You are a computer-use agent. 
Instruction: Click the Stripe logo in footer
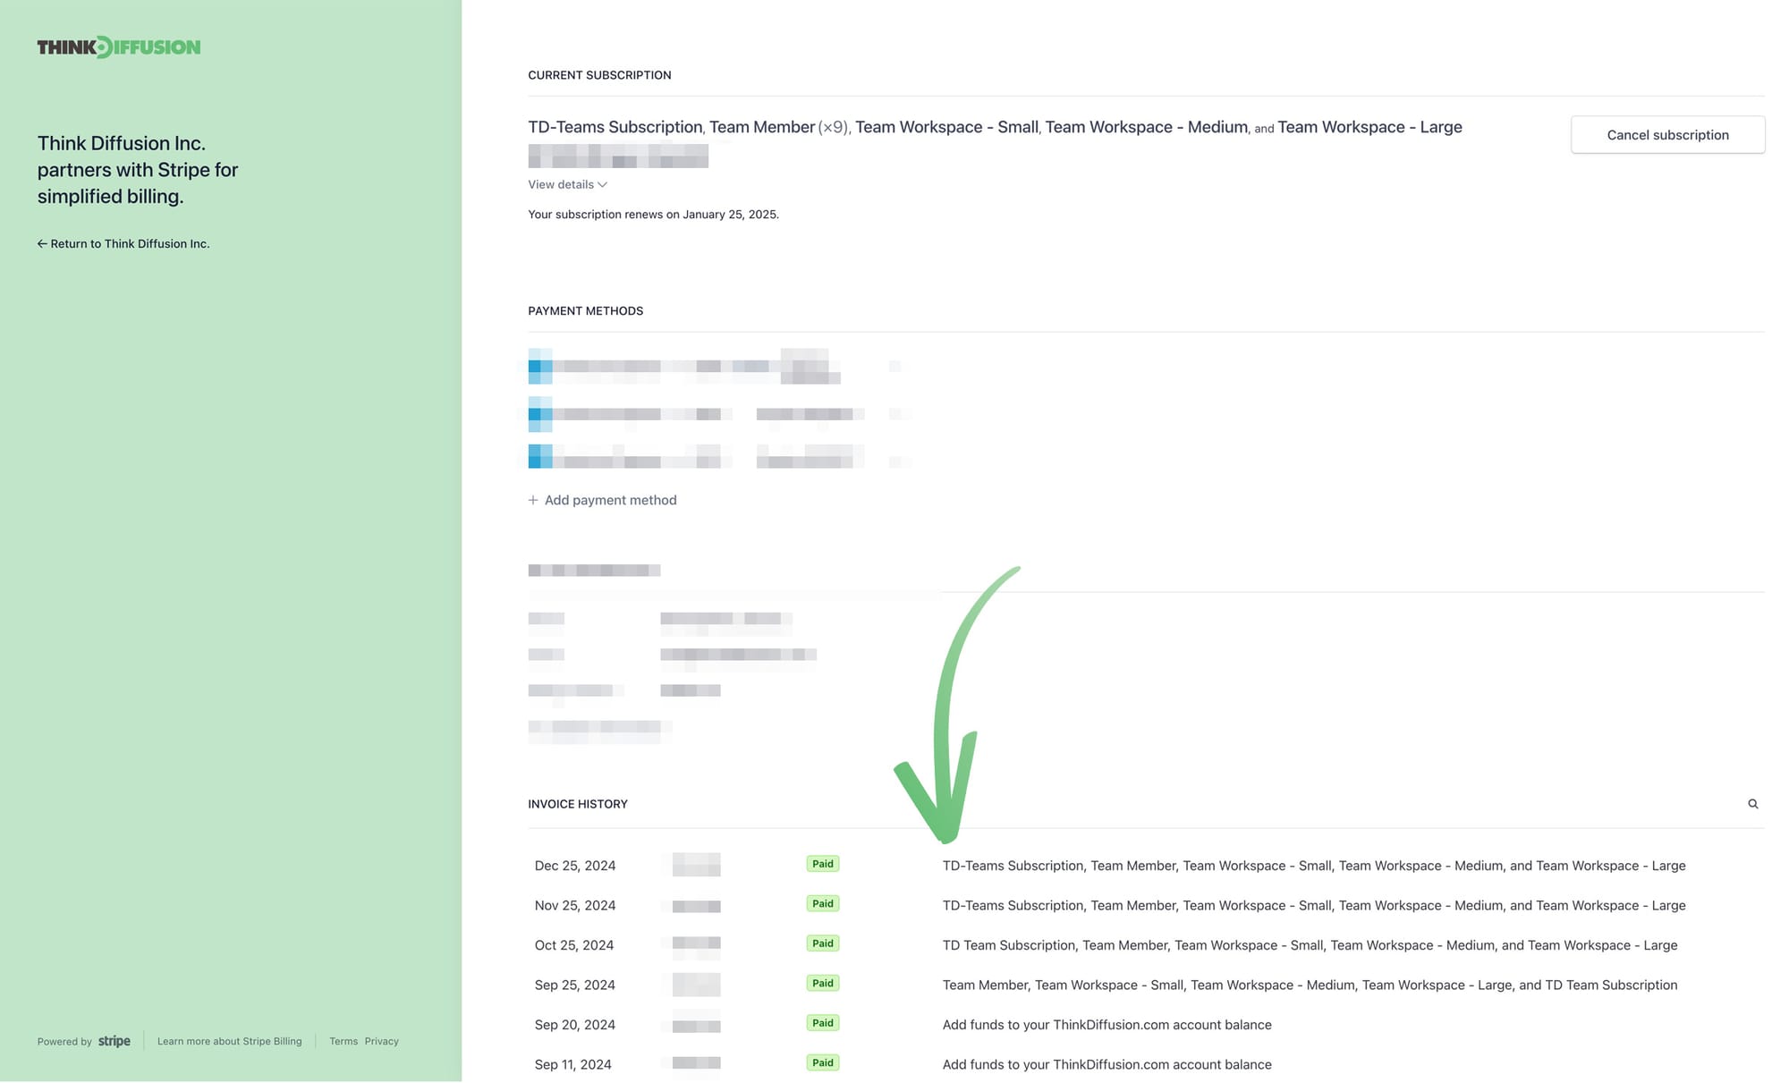pos(114,1041)
